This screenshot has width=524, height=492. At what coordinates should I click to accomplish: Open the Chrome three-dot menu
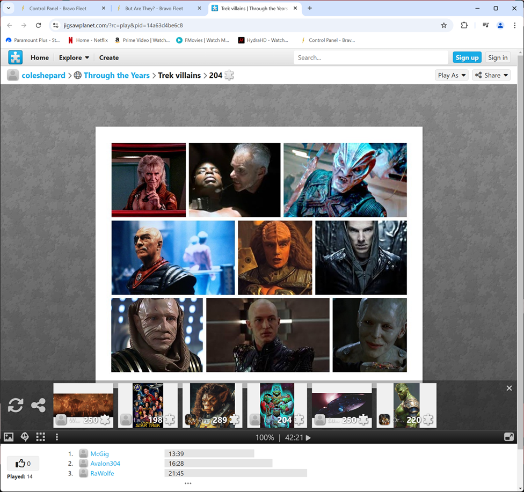[515, 25]
